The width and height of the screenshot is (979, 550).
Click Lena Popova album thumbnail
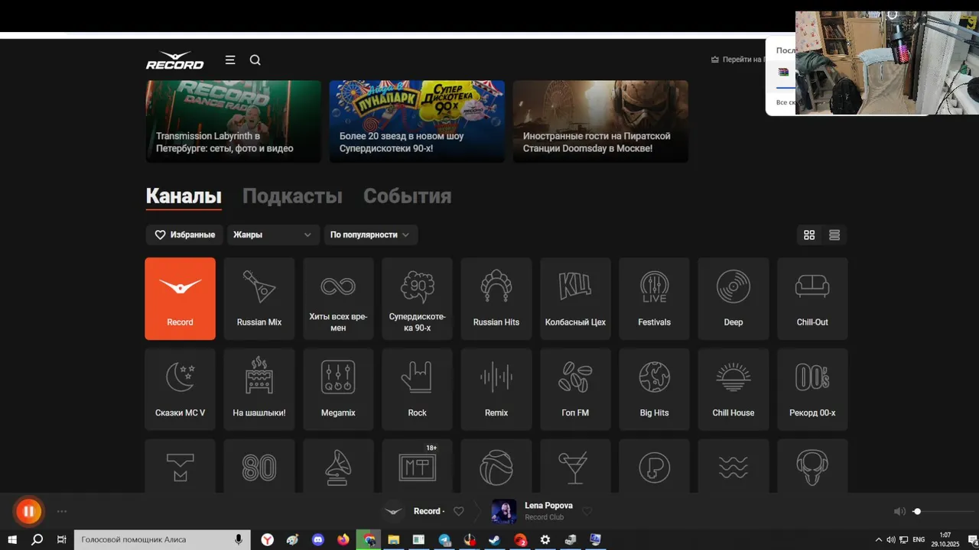tap(504, 512)
